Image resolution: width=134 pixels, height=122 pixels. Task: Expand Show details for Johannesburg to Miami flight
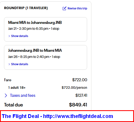point(20,64)
